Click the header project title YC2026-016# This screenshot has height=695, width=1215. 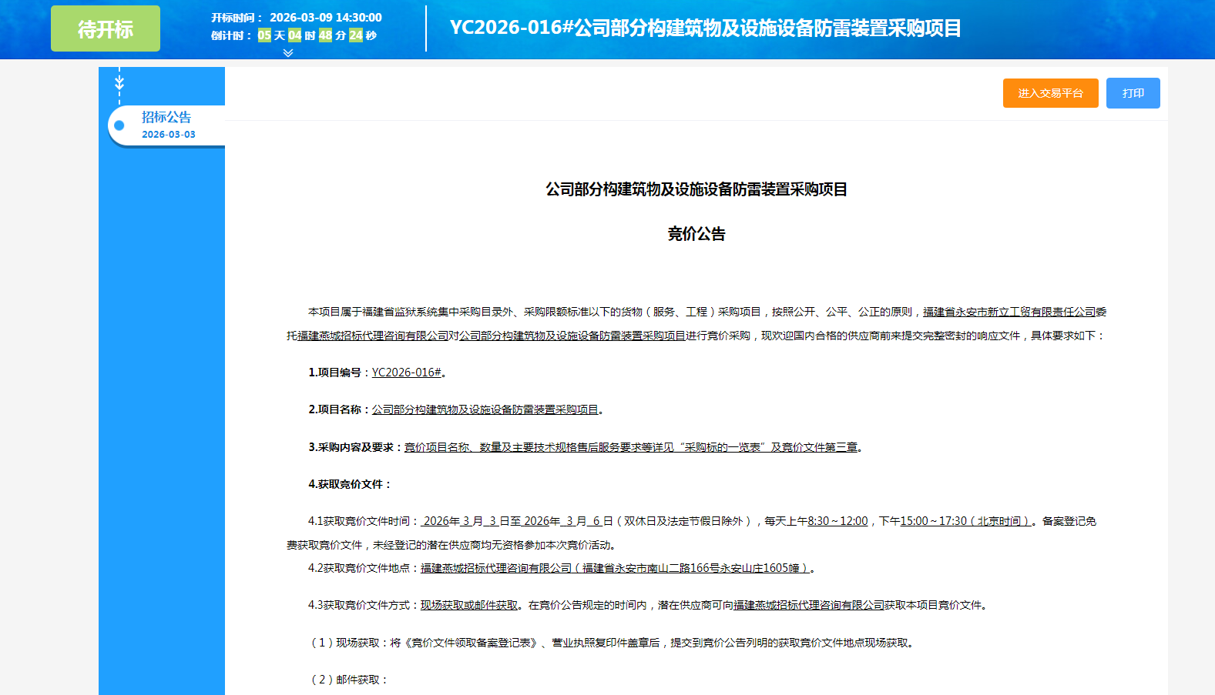point(705,28)
